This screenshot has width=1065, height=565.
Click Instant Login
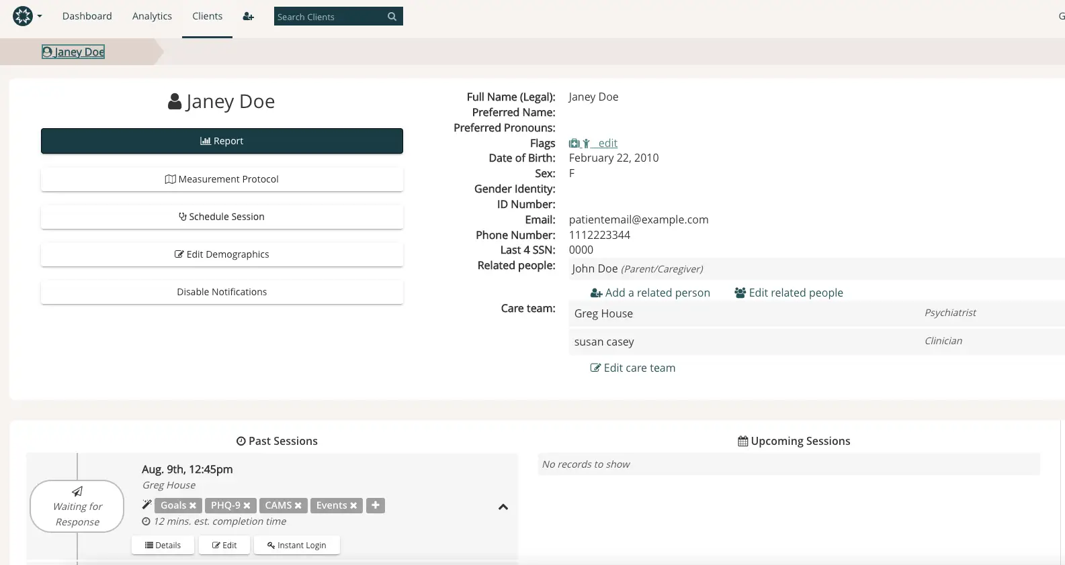click(x=296, y=545)
